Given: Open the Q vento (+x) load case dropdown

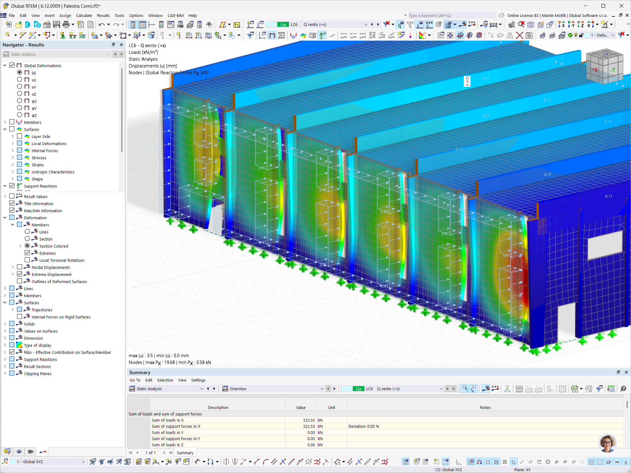Looking at the screenshot, I should pos(366,24).
